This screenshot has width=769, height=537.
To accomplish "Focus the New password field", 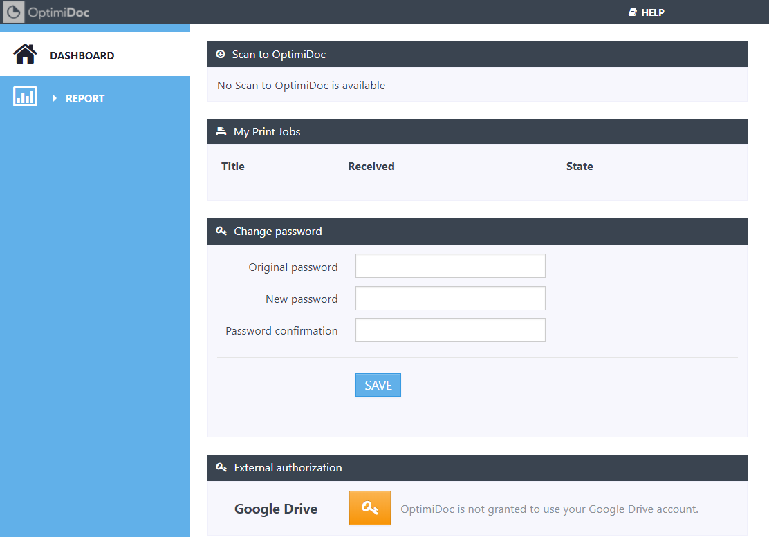I will (450, 298).
